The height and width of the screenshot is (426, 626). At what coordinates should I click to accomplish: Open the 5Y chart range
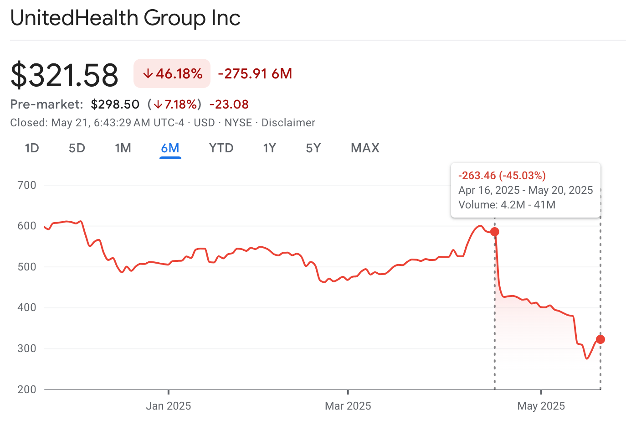(313, 148)
